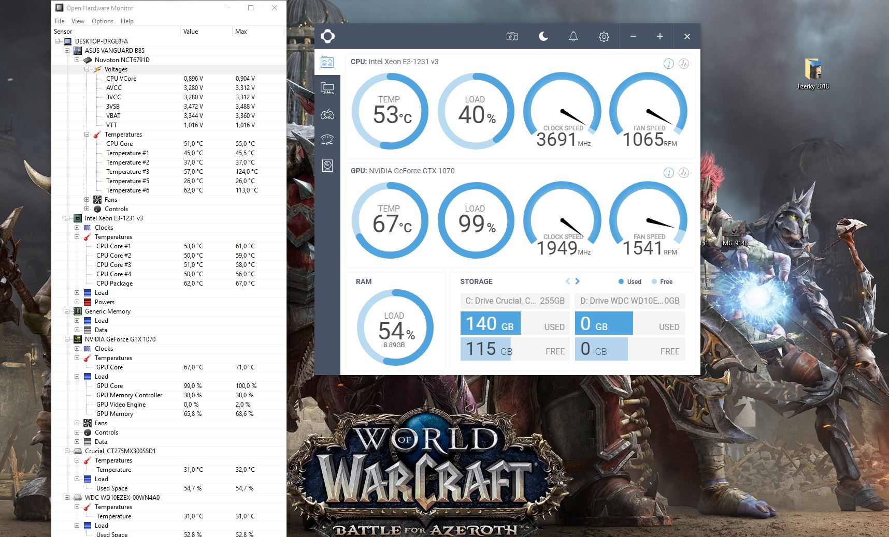The width and height of the screenshot is (889, 537).
Task: Open CAM notifications bell
Action: click(x=573, y=36)
